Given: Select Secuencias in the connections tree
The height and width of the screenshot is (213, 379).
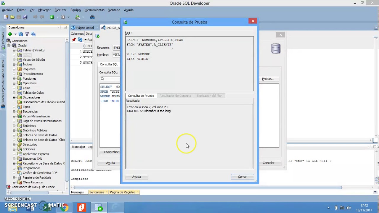Looking at the screenshot, I should click(x=30, y=112).
